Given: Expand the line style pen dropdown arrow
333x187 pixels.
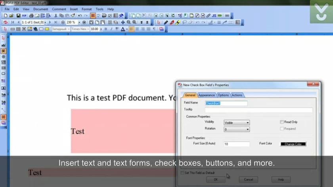Looking at the screenshot, I should tap(214, 22).
